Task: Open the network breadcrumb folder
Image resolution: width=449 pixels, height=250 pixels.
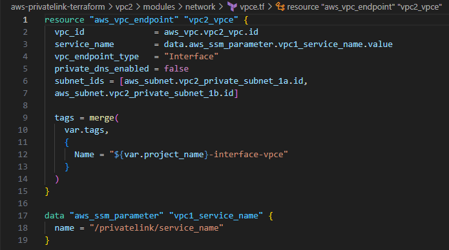Action: pos(200,6)
